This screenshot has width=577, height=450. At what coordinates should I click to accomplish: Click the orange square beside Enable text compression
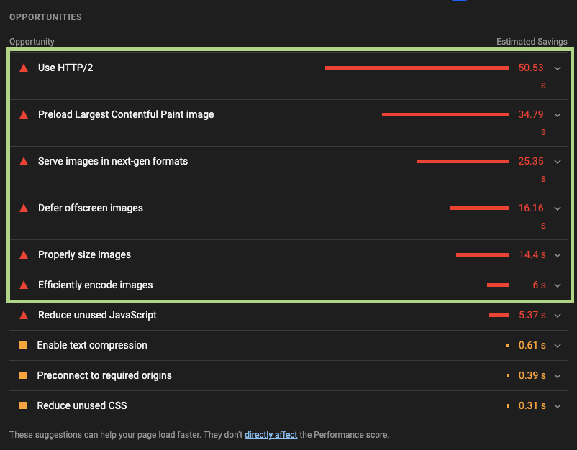click(x=24, y=345)
